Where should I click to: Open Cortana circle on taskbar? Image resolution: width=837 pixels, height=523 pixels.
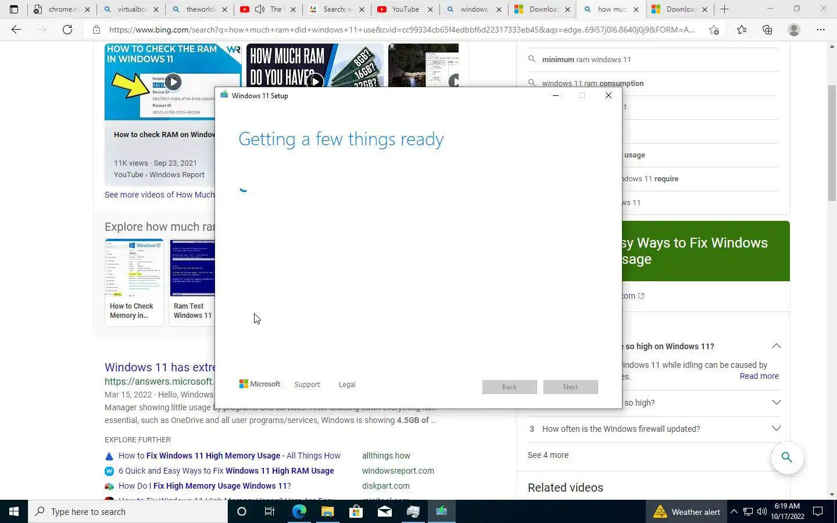pyautogui.click(x=242, y=511)
